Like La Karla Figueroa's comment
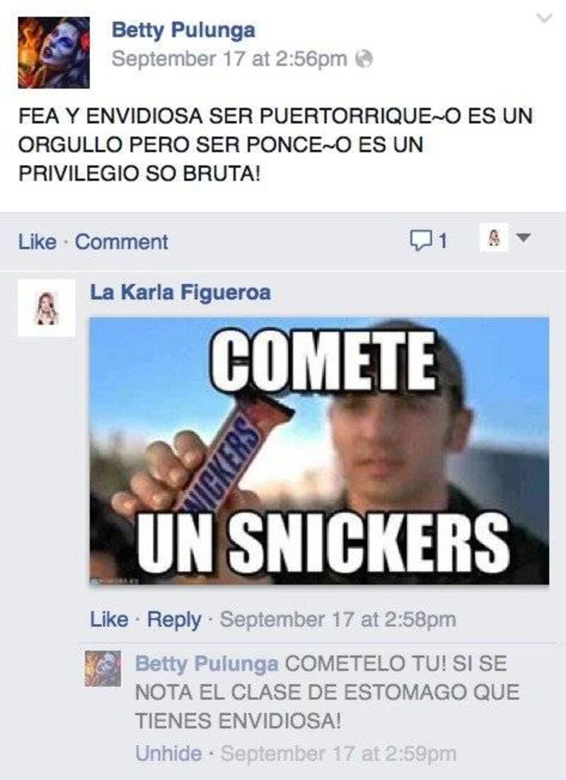The height and width of the screenshot is (780, 566). (x=109, y=620)
